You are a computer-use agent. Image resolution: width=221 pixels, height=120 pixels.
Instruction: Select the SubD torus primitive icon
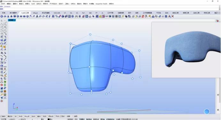pyautogui.click(x=24, y=16)
